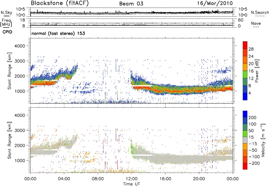Pick the red top segment of power colorbar
The width and height of the screenshot is (269, 186).
[x=245, y=45]
